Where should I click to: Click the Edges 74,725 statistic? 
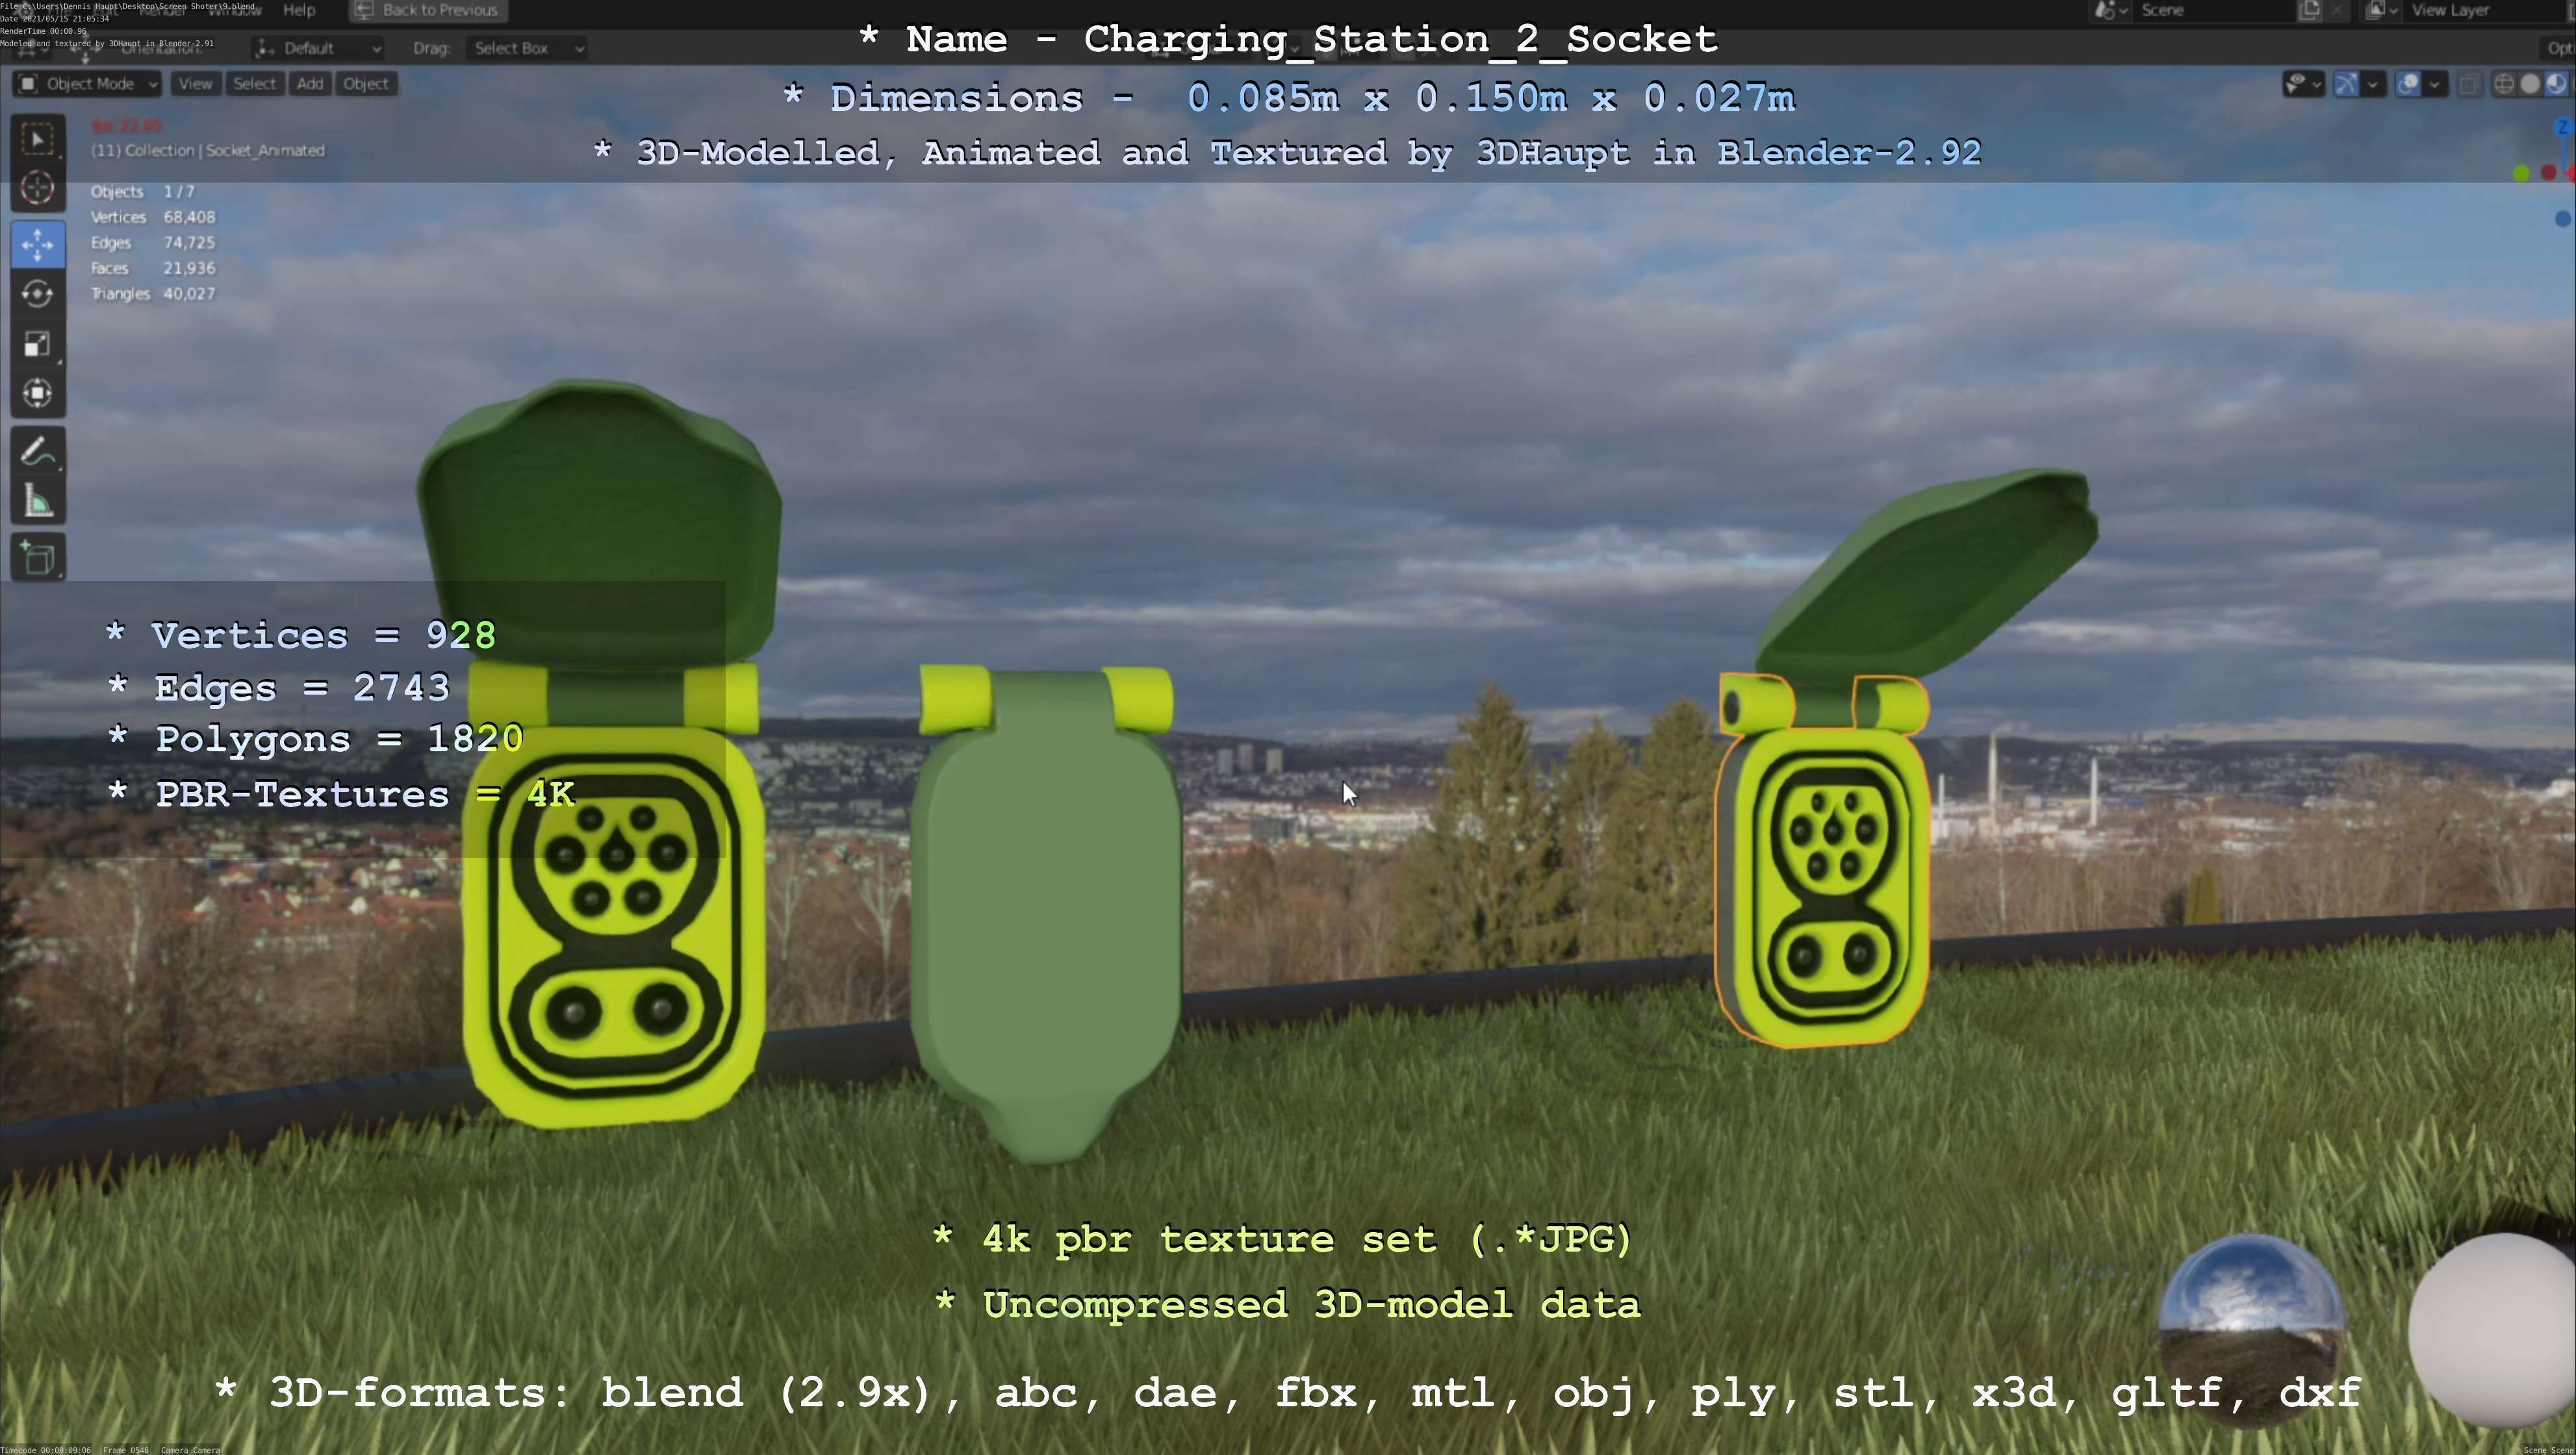tap(153, 243)
